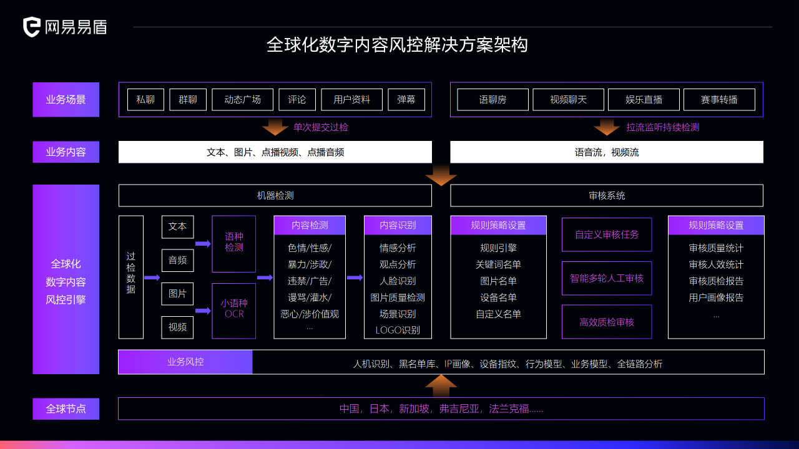Select the slide title 全球化数字内容风控解决方案架构

click(397, 45)
